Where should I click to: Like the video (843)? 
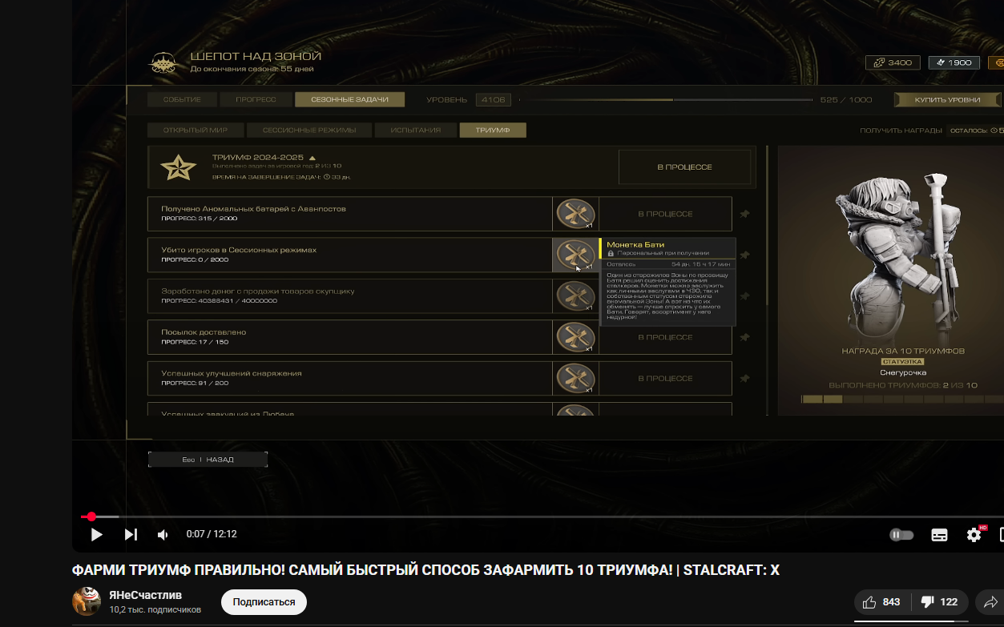[x=881, y=602]
